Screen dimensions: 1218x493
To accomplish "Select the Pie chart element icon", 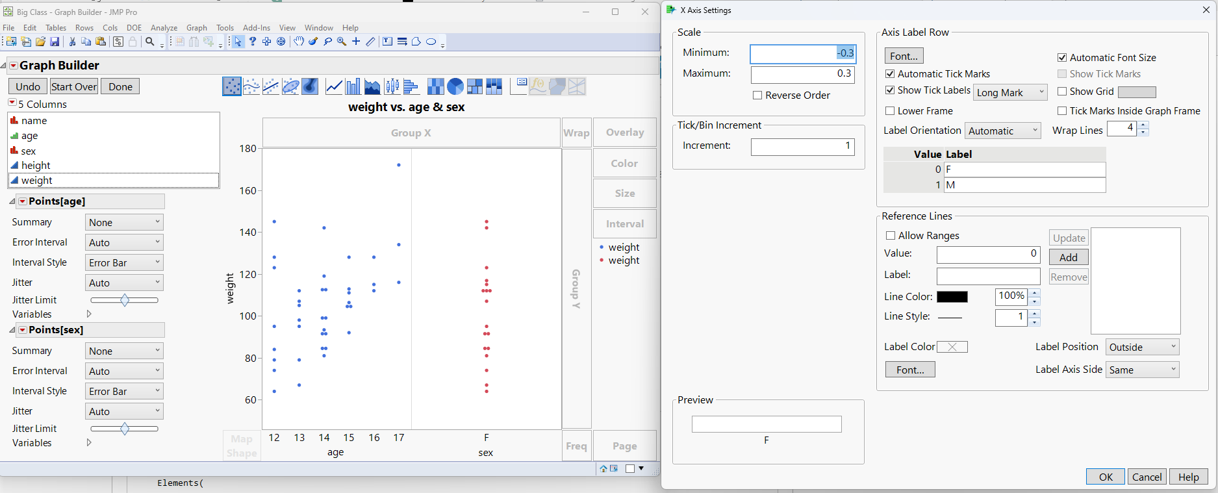I will pos(455,86).
